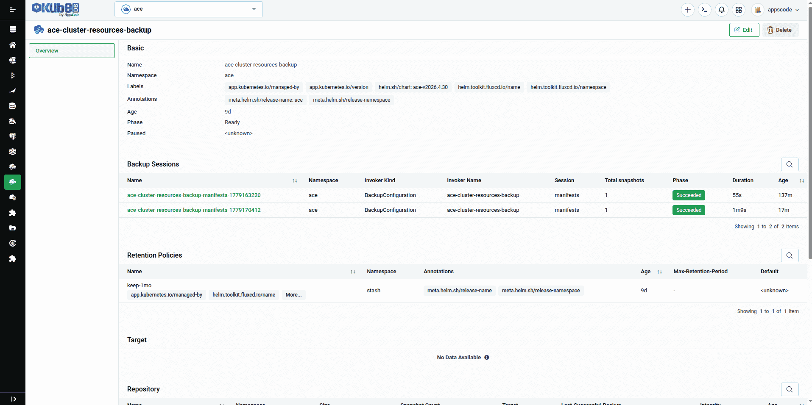Click the Delete button
Viewport: 812px width, 405px height.
pos(780,30)
